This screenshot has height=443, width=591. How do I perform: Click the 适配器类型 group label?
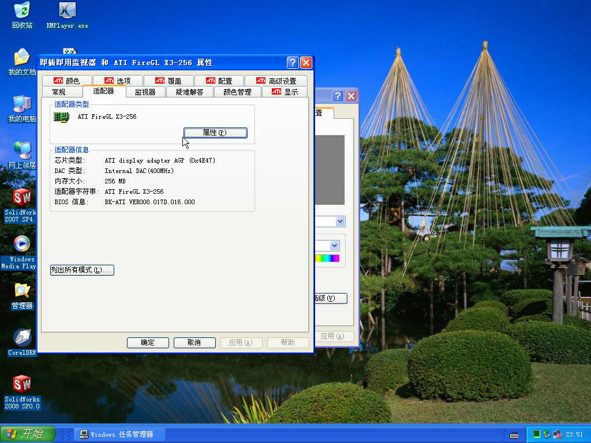click(x=72, y=104)
